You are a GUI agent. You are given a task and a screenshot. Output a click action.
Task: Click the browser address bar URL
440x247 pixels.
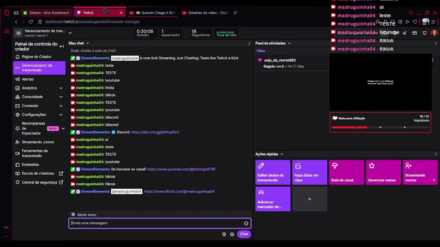coord(92,22)
